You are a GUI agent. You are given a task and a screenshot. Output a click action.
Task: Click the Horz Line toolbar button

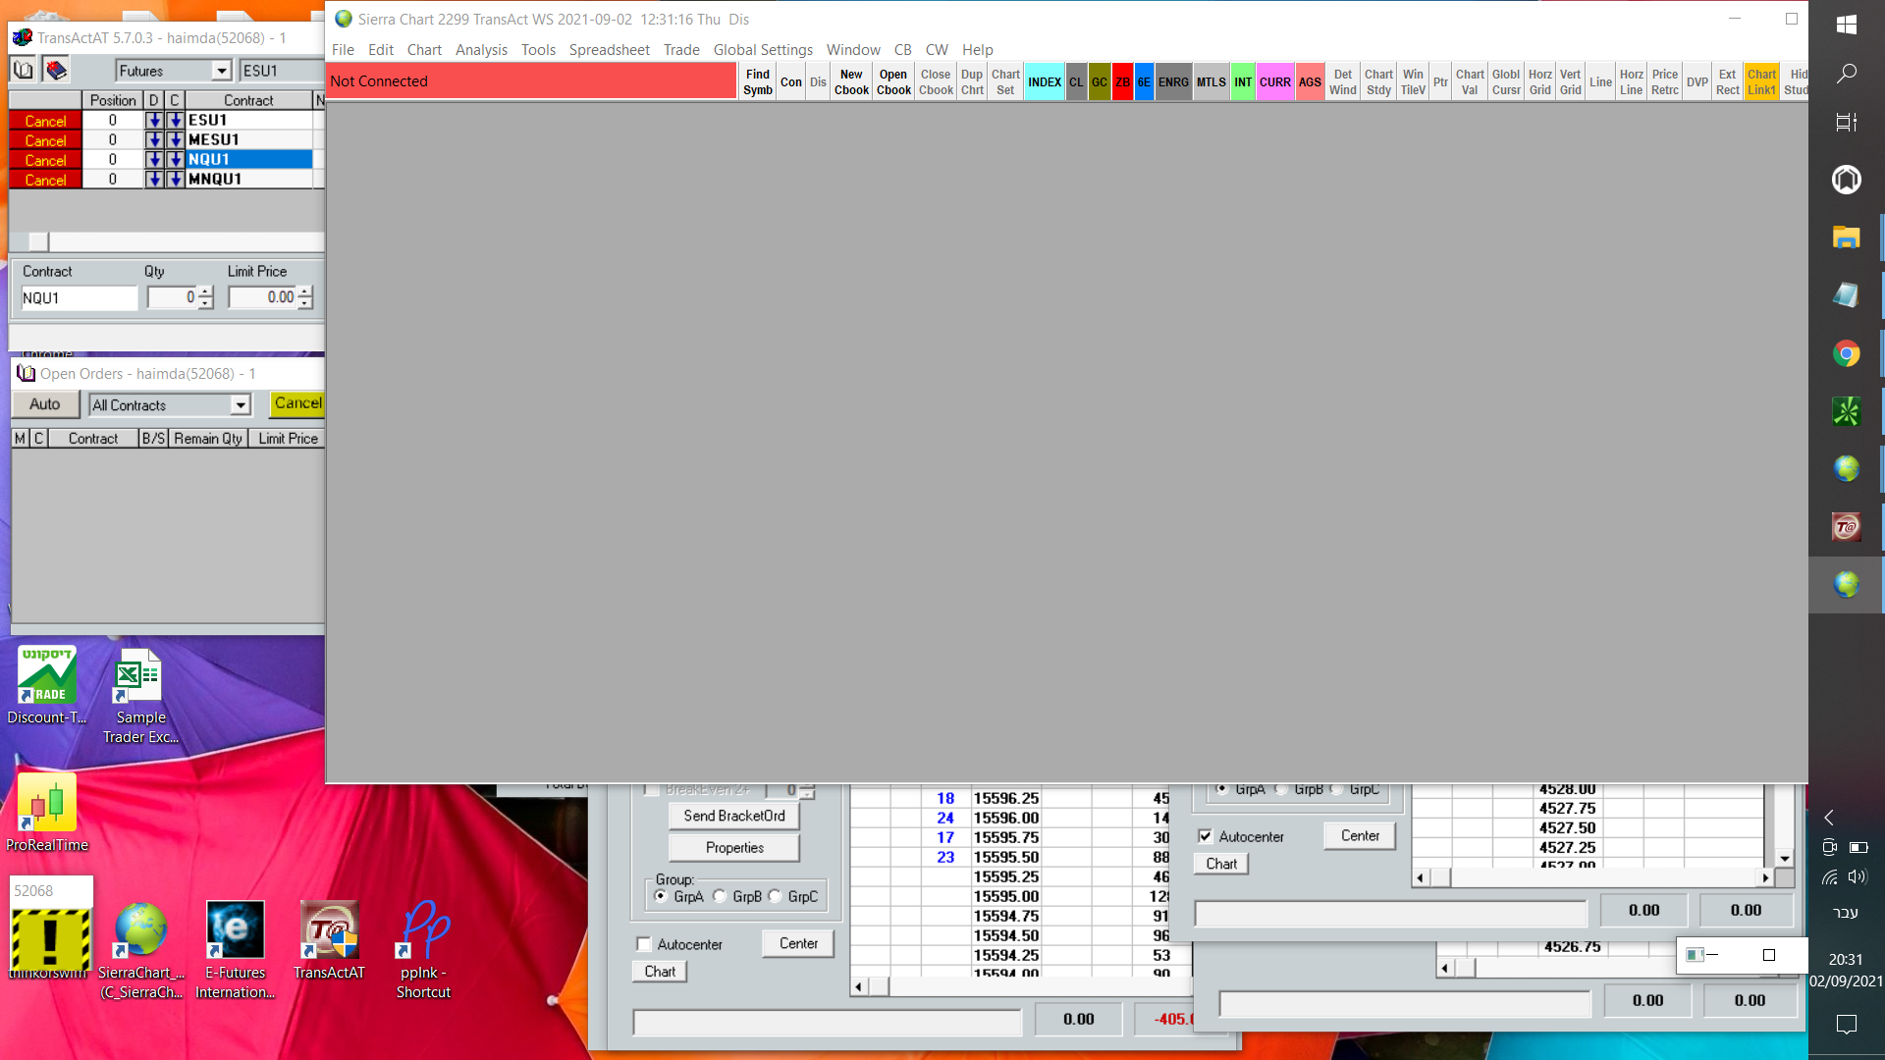pyautogui.click(x=1631, y=81)
